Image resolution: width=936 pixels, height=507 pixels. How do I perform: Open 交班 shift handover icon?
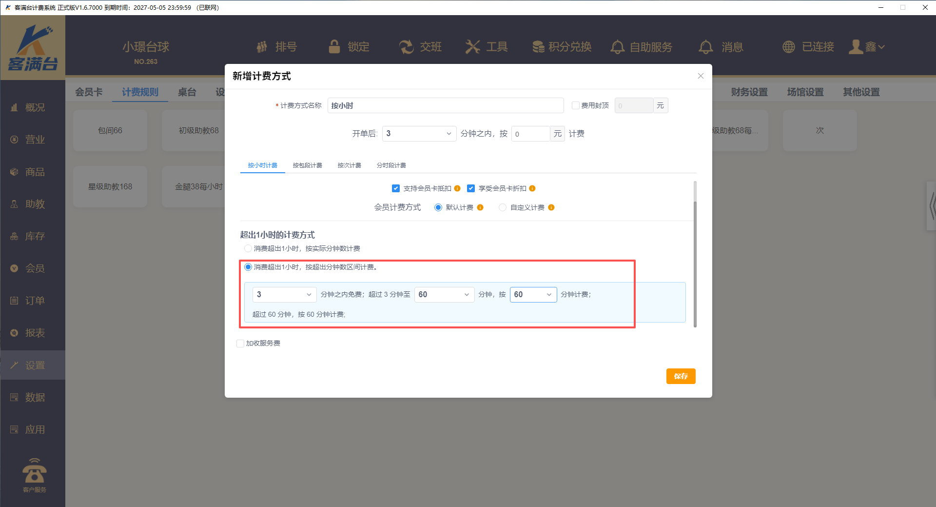point(406,47)
